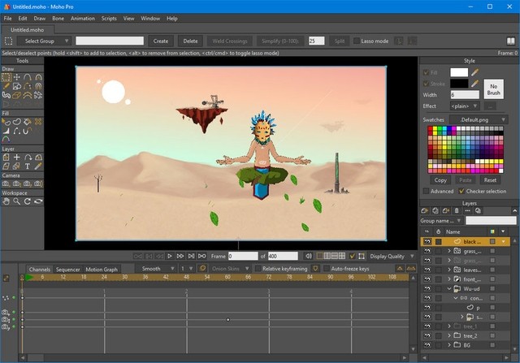Click the Create button
Viewport: 520px width, 363px height.
coord(161,41)
